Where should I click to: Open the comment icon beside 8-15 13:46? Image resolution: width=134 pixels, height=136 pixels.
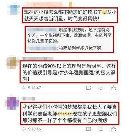(x=101, y=129)
